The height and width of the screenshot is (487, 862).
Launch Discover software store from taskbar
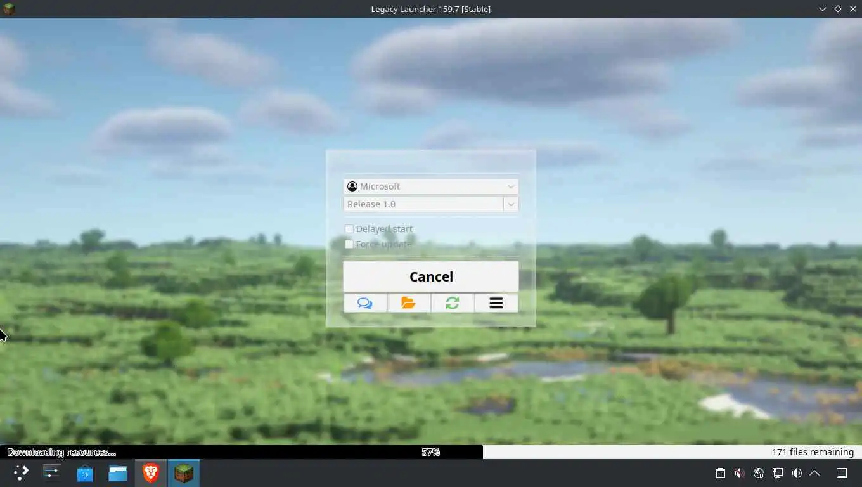(85, 473)
